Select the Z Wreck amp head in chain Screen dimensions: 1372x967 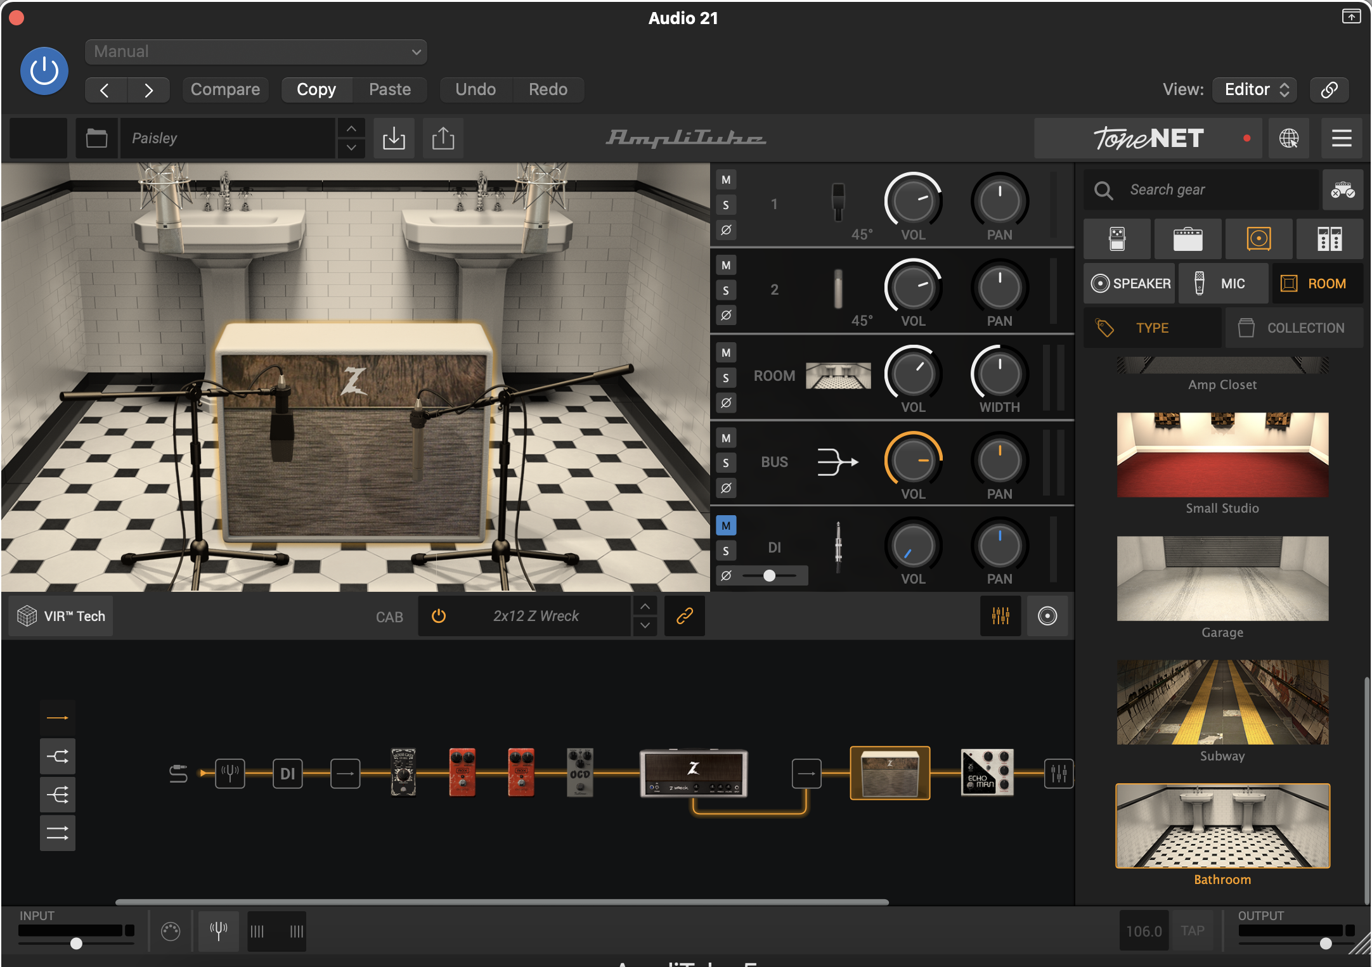[694, 773]
